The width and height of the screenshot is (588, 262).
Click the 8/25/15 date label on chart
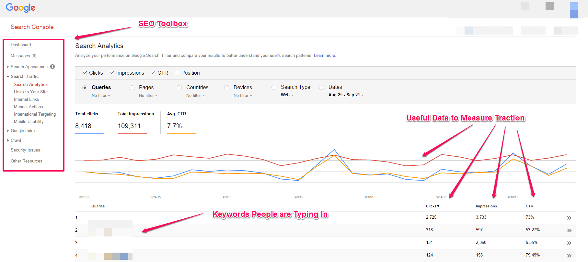point(84,197)
